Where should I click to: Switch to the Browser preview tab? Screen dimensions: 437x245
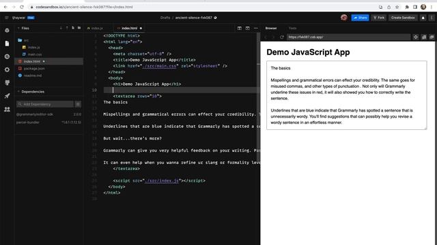point(271,29)
